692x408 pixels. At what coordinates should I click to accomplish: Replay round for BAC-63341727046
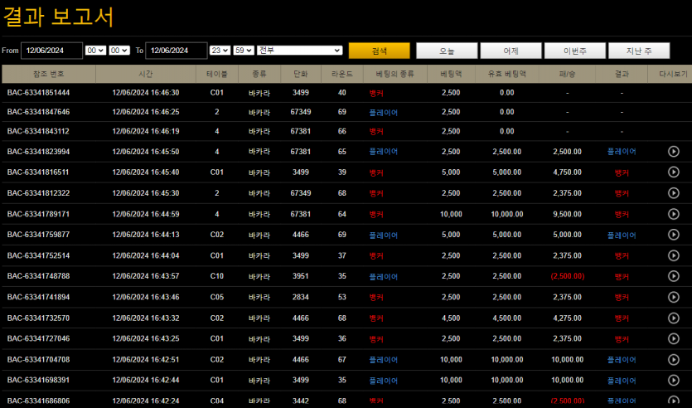pos(674,338)
